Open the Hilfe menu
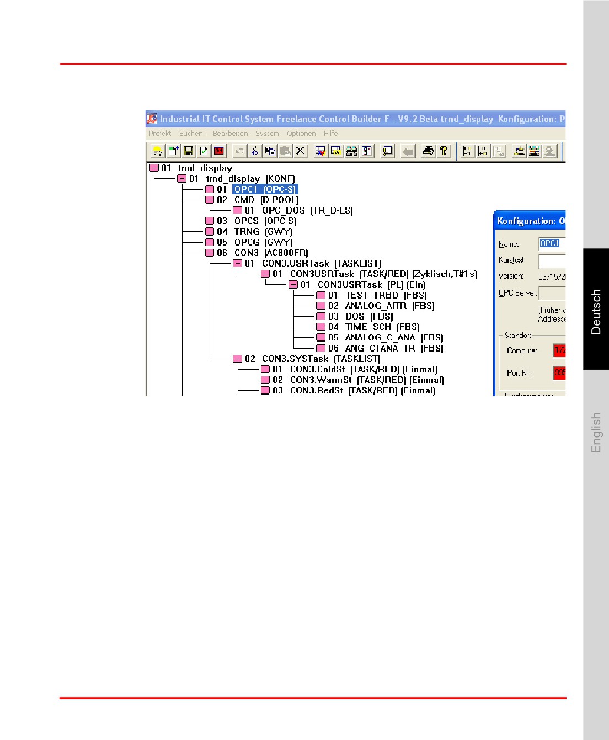The width and height of the screenshot is (609, 740). click(330, 134)
